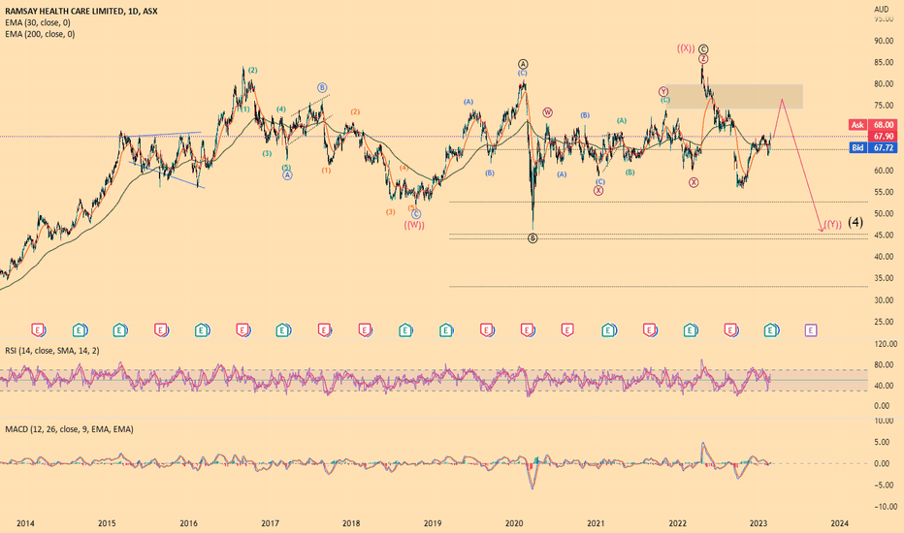Select the shaded resistance zone rectangle near 80.00
This screenshot has width=904, height=533.
(734, 96)
